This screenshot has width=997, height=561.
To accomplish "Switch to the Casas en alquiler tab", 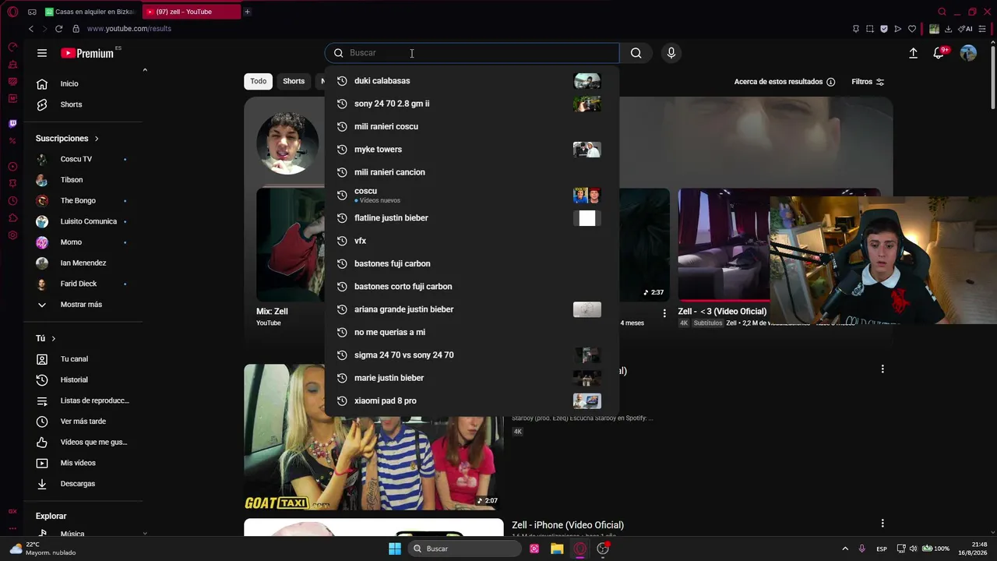I will click(x=90, y=12).
